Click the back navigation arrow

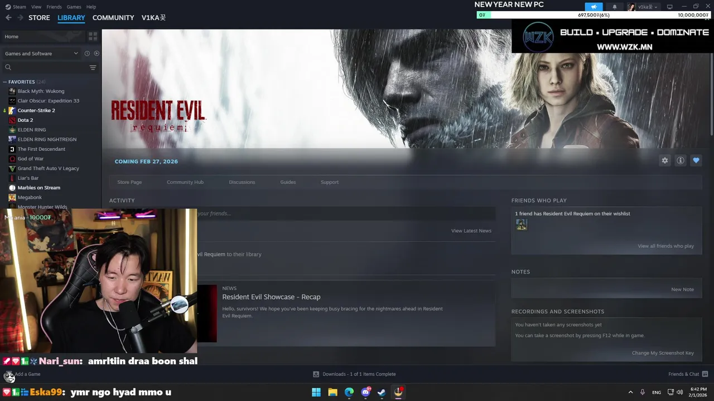click(x=8, y=18)
